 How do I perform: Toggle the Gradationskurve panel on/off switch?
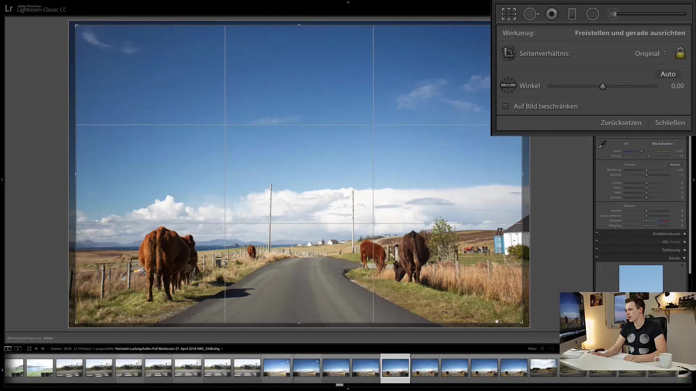pyautogui.click(x=597, y=233)
